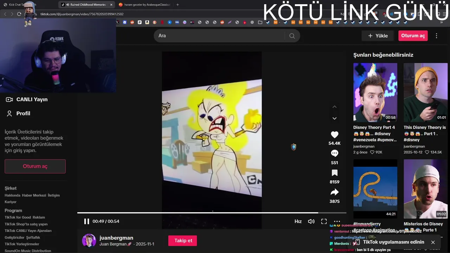Mute the video volume

311,221
